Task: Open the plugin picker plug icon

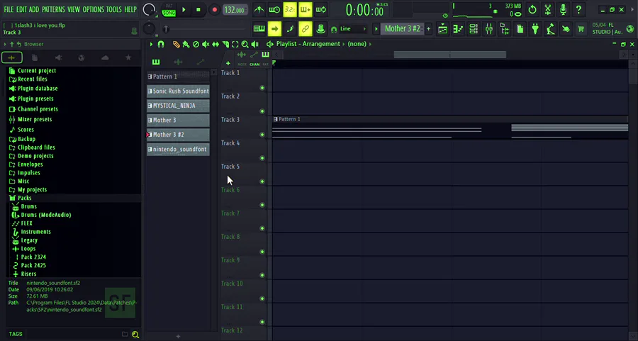Action: pyautogui.click(x=535, y=29)
